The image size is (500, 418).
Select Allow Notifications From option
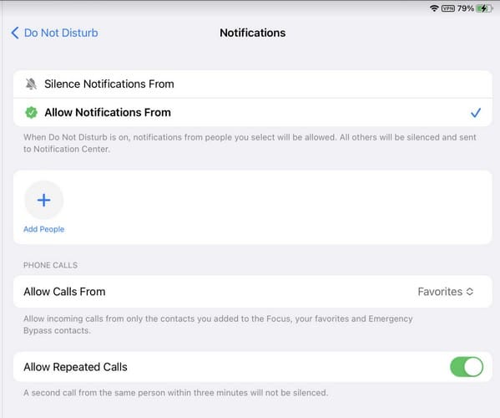click(x=253, y=112)
